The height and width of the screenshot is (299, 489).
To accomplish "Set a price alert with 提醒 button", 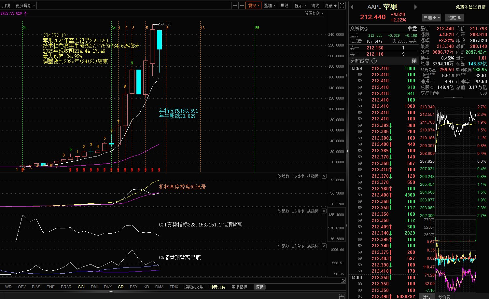I will [454, 18].
